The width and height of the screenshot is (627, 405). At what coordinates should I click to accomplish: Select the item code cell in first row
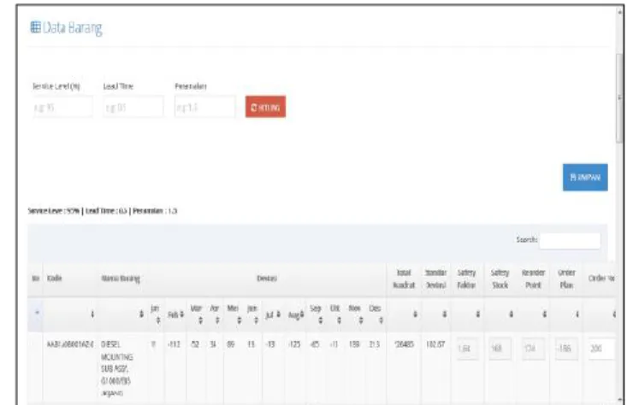click(70, 344)
